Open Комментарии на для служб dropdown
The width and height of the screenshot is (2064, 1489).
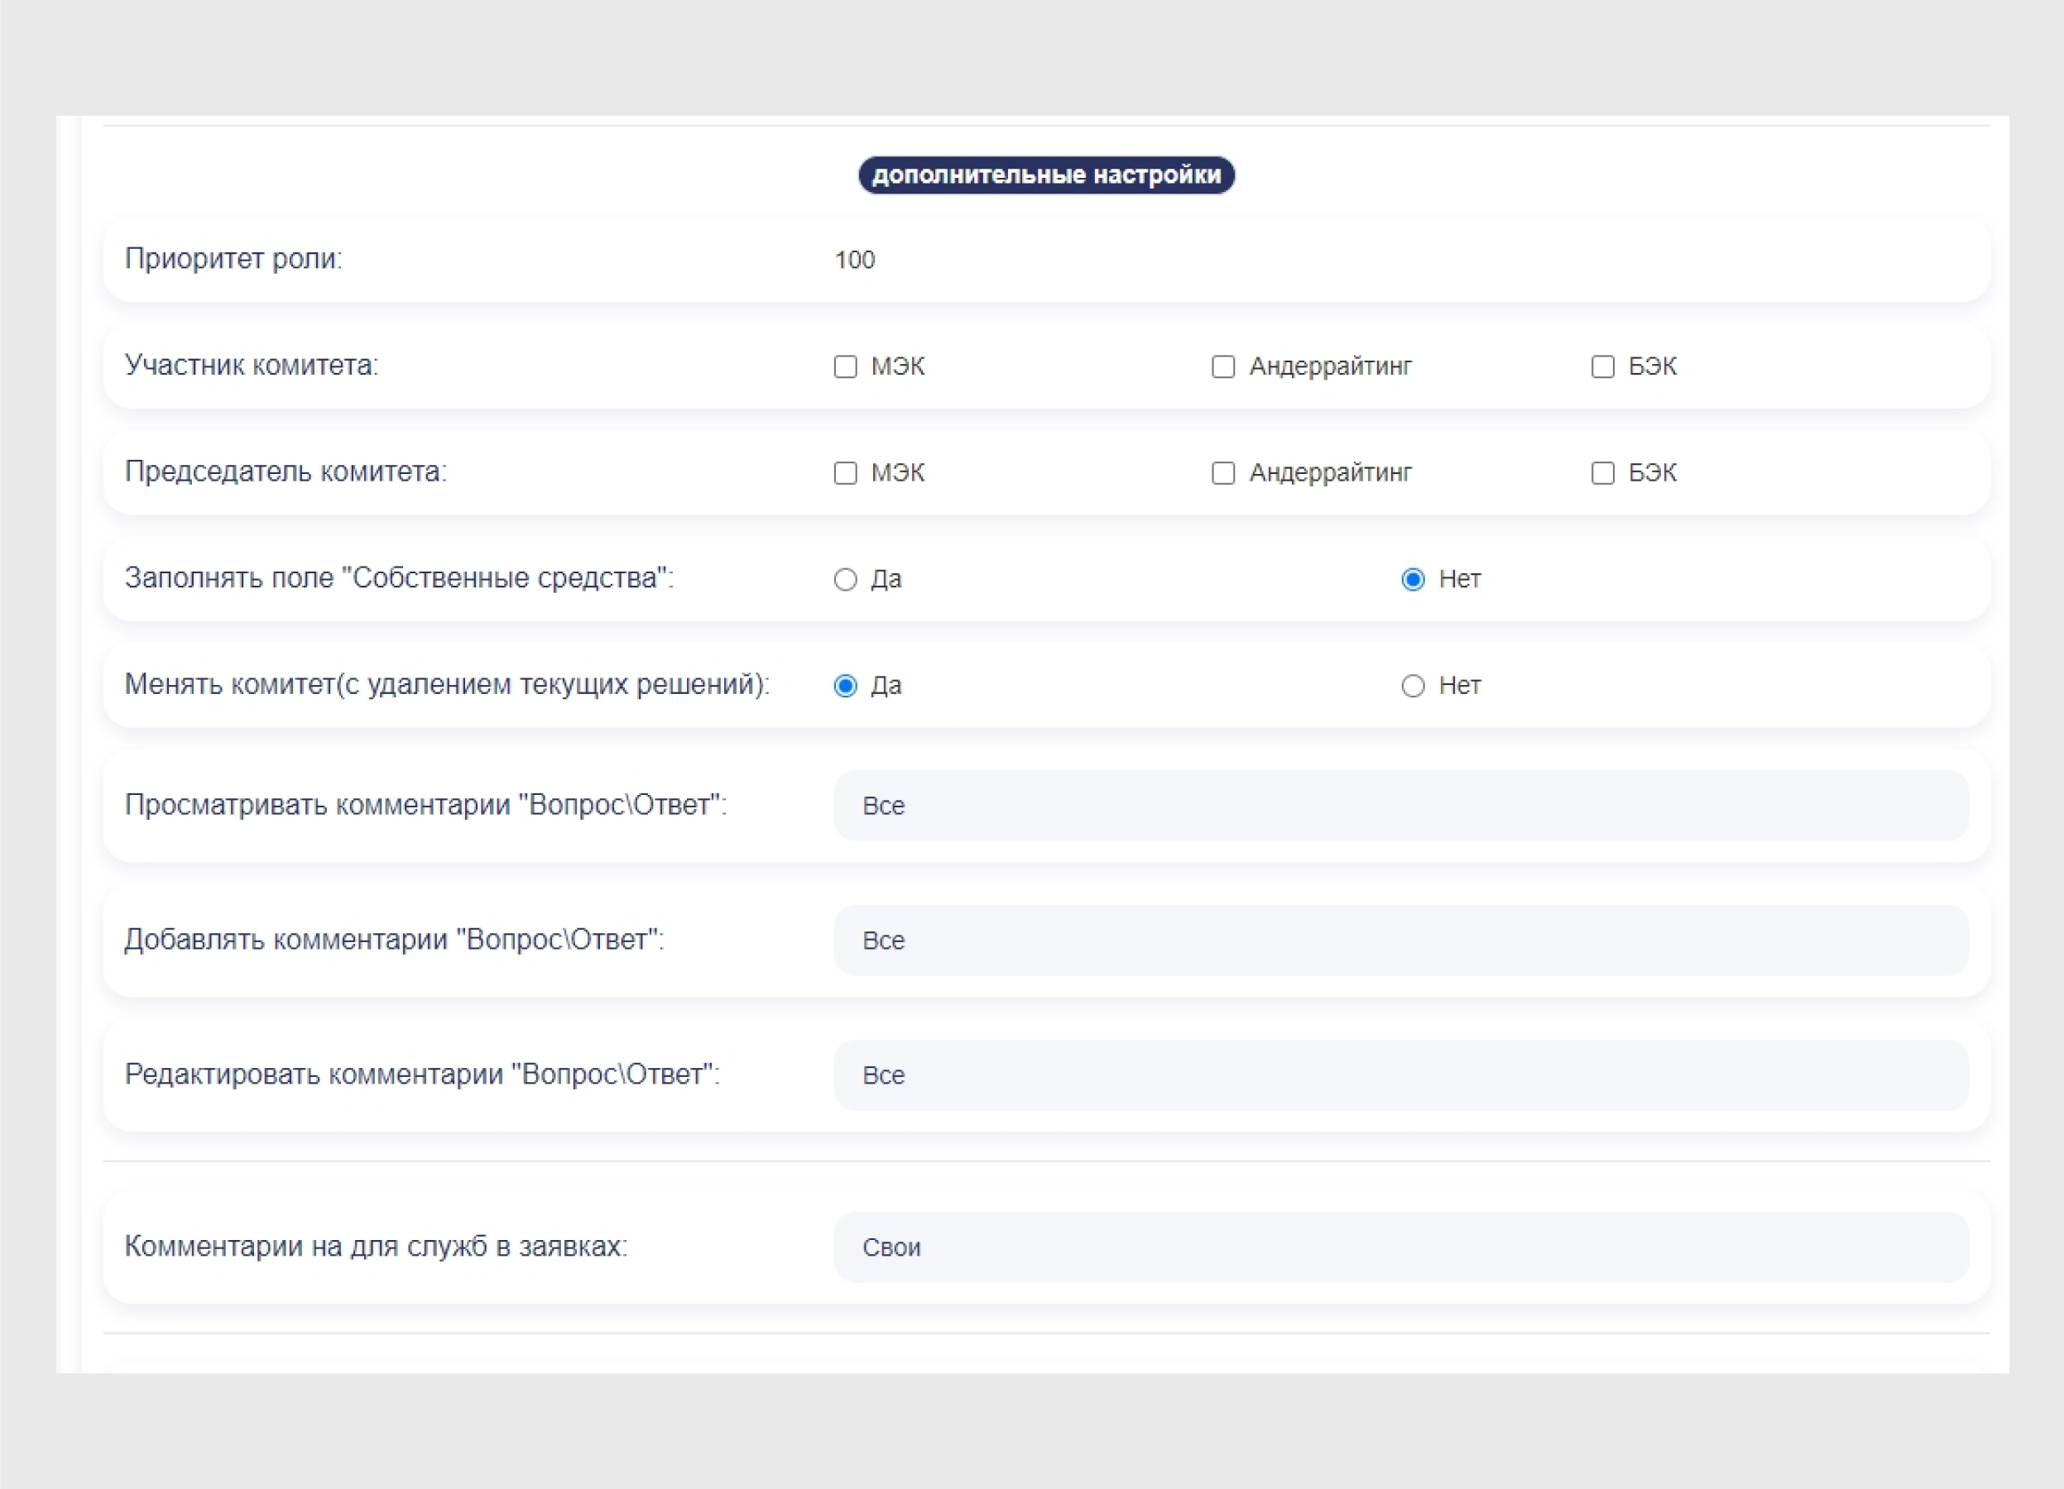pos(1401,1247)
